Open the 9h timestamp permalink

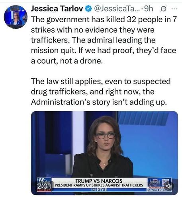149,9
